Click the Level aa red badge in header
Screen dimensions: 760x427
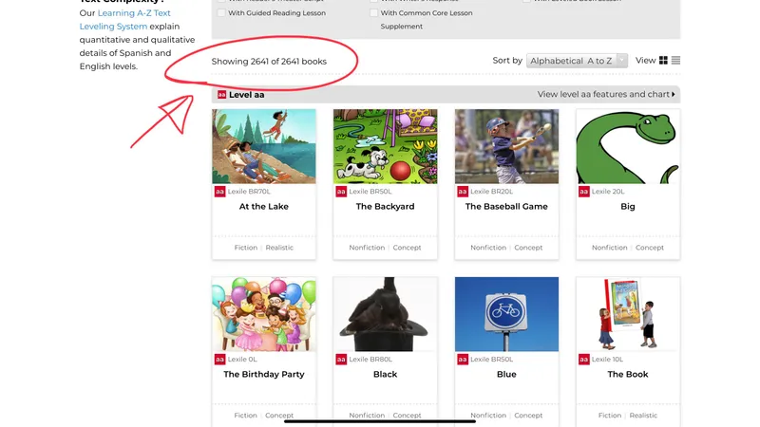pyautogui.click(x=221, y=94)
